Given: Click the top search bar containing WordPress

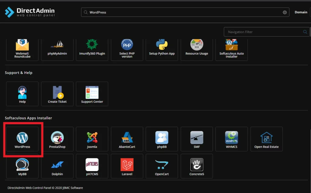Looking at the screenshot, I should 182,12.
